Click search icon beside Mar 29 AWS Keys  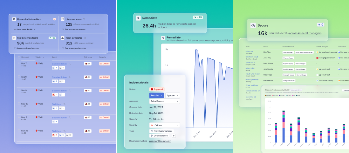point(64,131)
